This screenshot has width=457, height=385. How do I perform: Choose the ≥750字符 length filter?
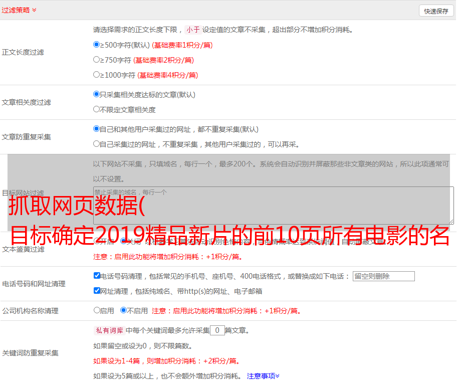[x=97, y=60]
